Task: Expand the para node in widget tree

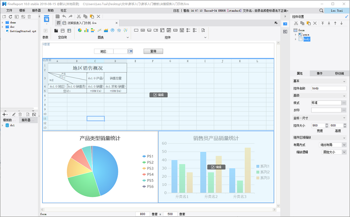Action: pyautogui.click(x=295, y=35)
